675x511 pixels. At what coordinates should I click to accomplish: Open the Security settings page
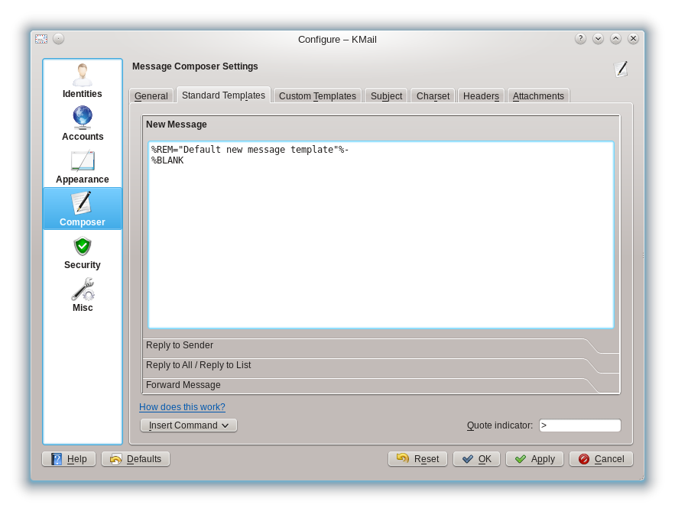(82, 252)
